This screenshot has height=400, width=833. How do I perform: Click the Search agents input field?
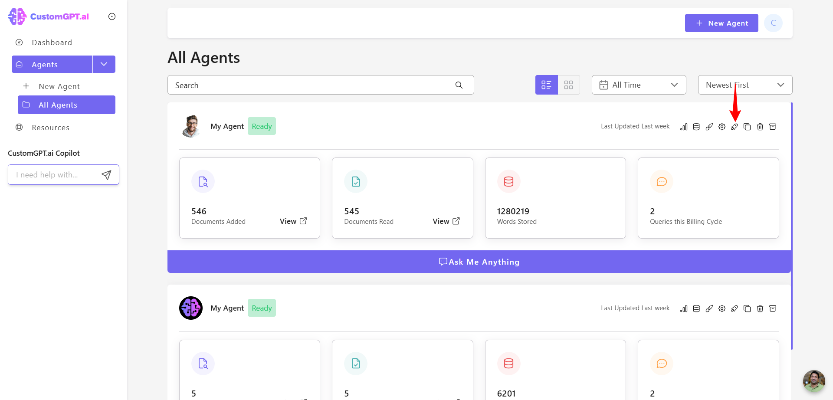tap(321, 85)
